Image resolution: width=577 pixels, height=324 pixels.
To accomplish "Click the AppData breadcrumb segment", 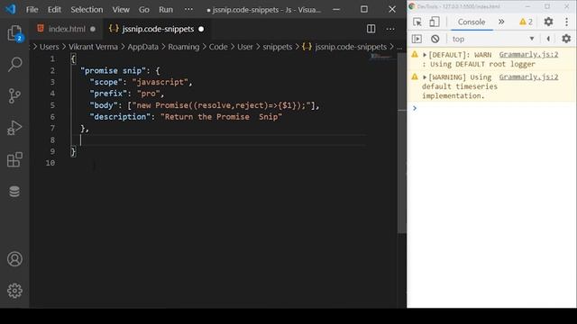I will coord(142,47).
